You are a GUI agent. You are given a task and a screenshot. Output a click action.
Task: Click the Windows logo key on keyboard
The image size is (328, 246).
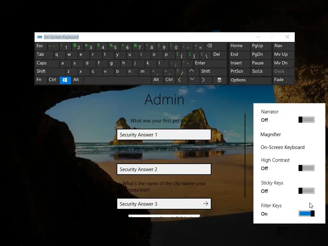pyautogui.click(x=65, y=80)
